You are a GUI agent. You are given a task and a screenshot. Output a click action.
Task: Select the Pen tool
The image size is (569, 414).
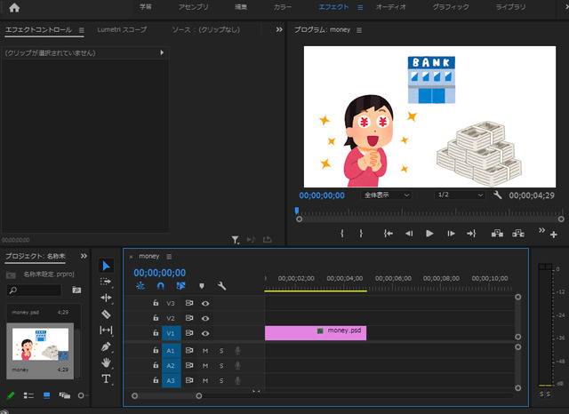tap(106, 346)
